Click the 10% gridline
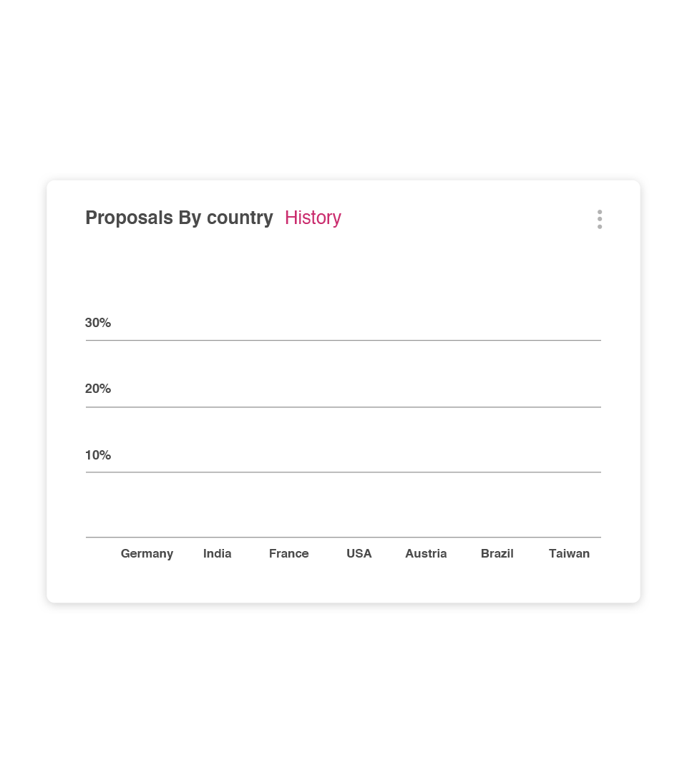 343,472
